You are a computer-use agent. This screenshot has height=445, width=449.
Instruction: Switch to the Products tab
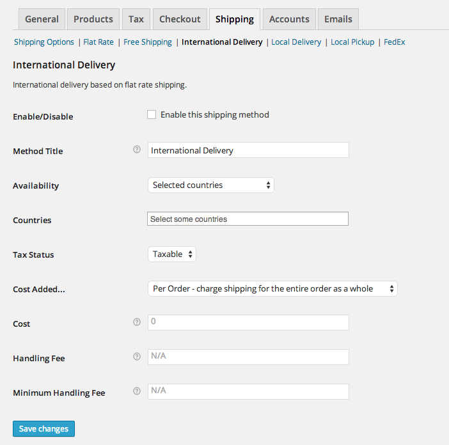pos(93,19)
